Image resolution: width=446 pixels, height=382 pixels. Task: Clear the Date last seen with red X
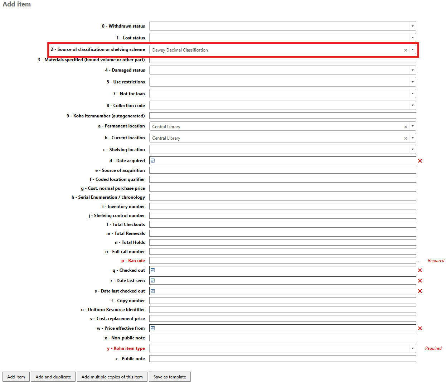pyautogui.click(x=420, y=281)
